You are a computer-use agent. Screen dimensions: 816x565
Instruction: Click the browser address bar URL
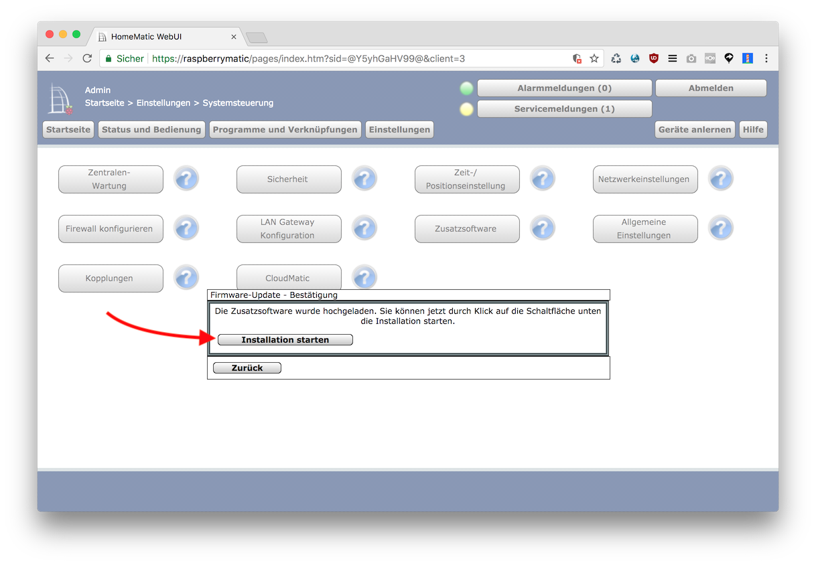click(x=308, y=58)
